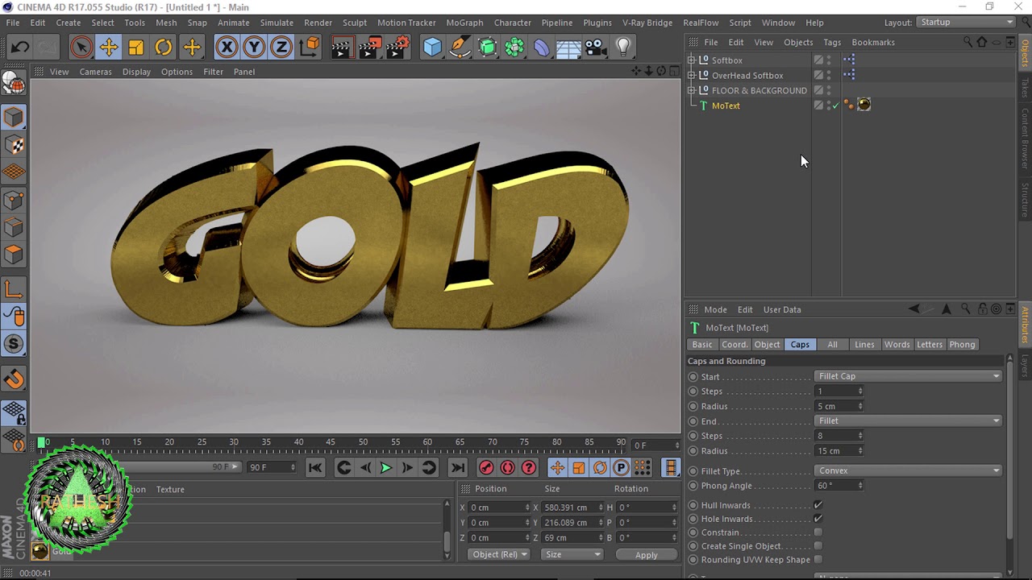Enable the Constrain checkbox
Image resolution: width=1032 pixels, height=580 pixels.
[x=818, y=532]
